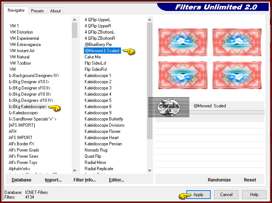The image size is (272, 203).
Task: Choose Kaleidoscope Heart filter
Action: pos(102,138)
